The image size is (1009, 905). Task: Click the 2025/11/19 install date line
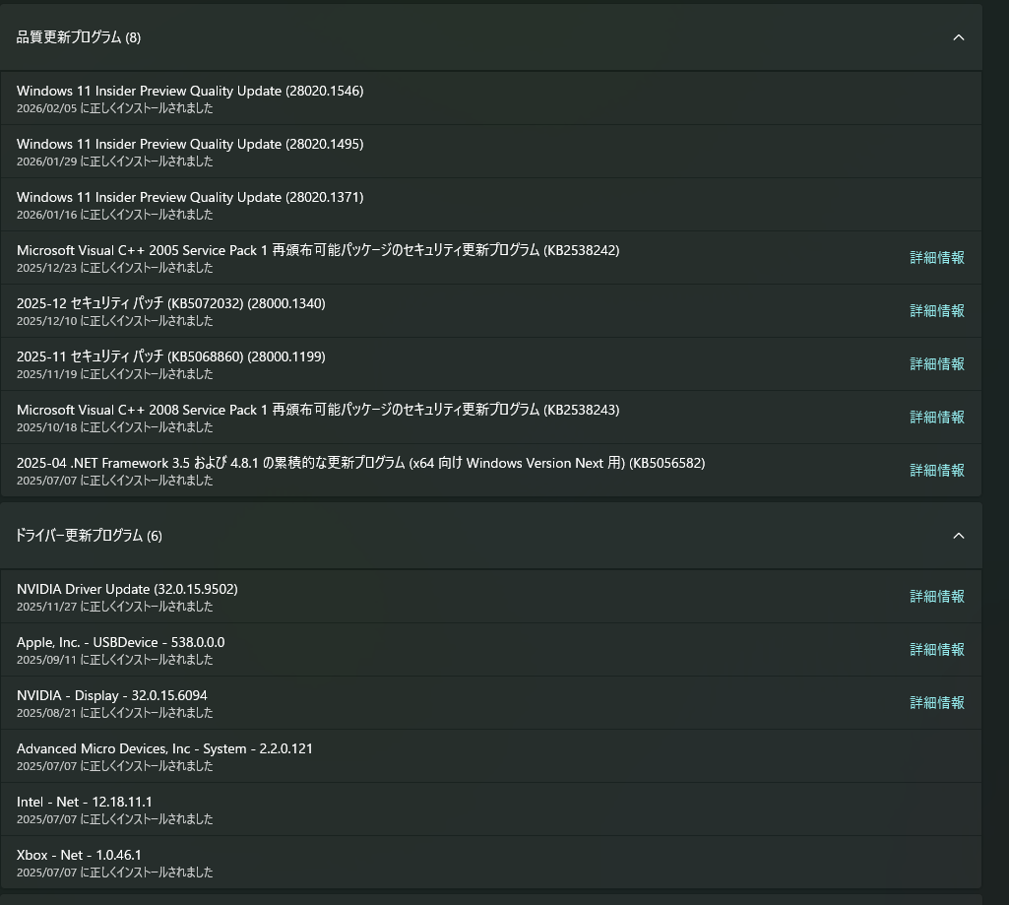click(x=114, y=374)
